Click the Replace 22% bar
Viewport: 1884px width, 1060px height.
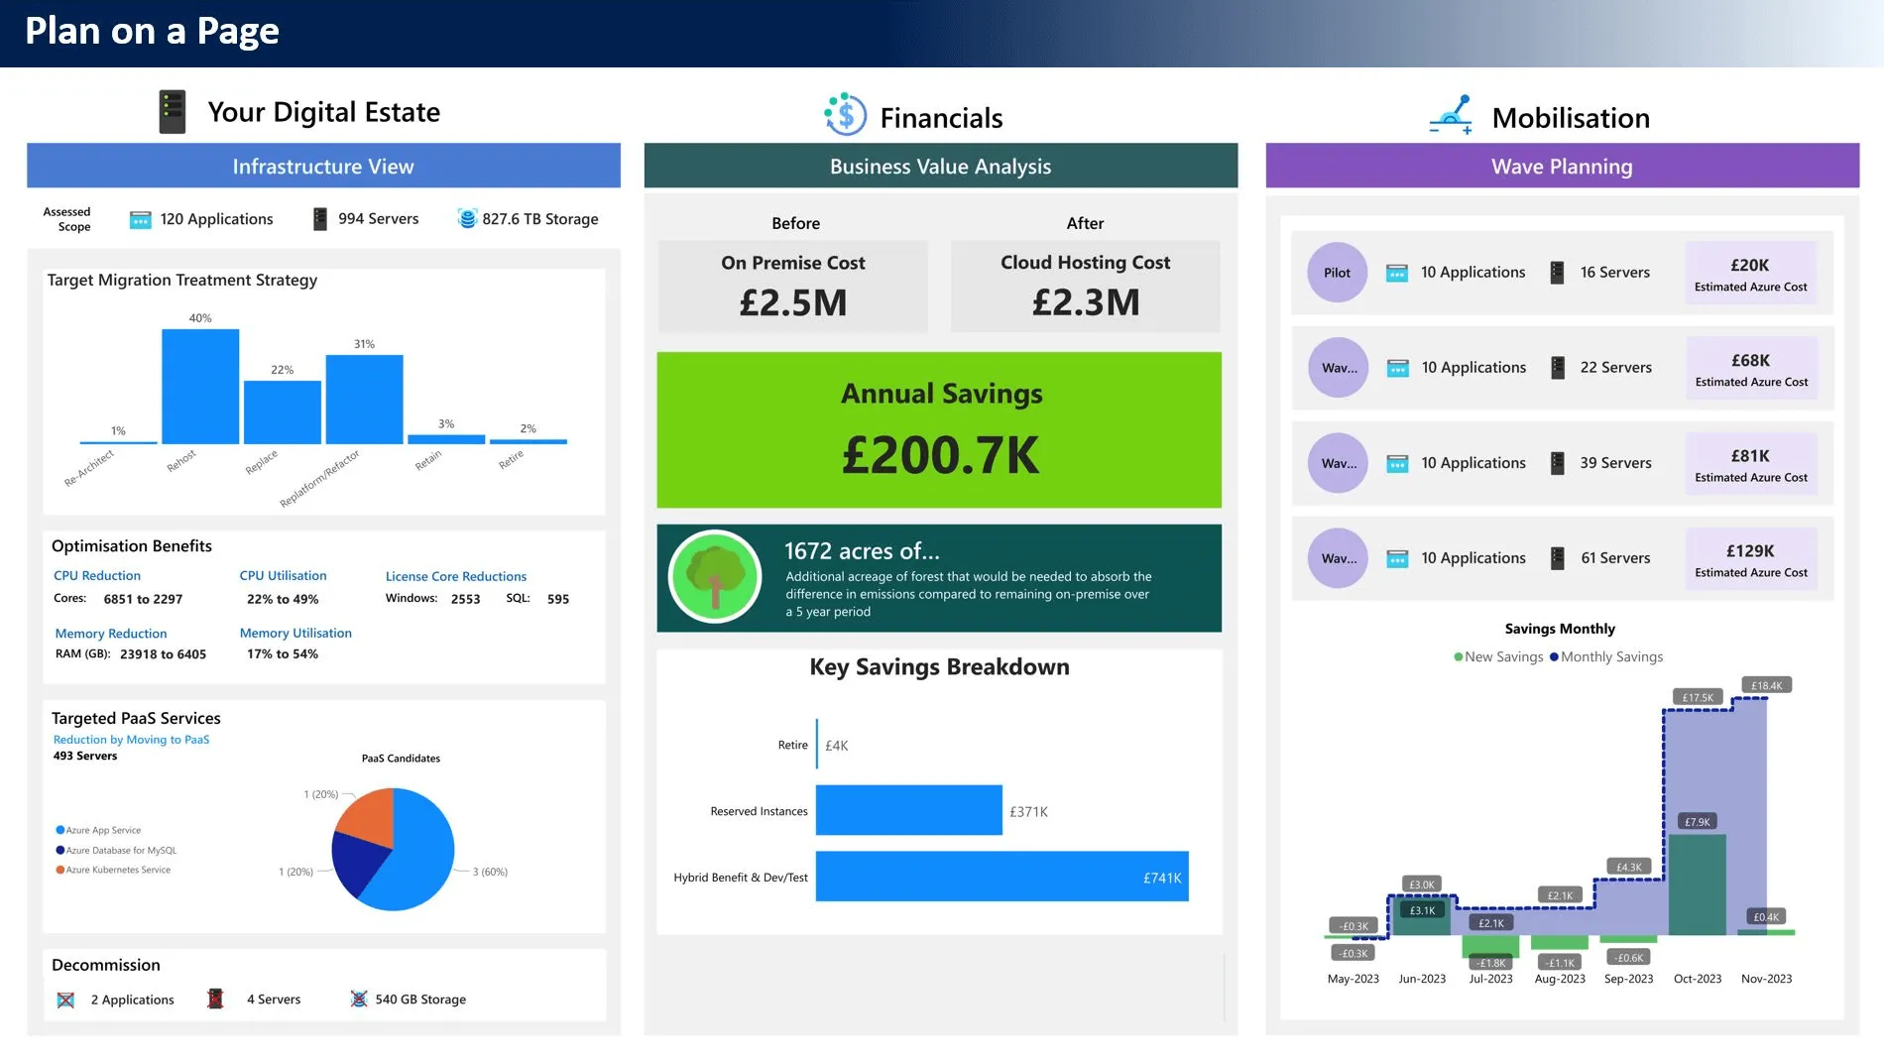[283, 412]
